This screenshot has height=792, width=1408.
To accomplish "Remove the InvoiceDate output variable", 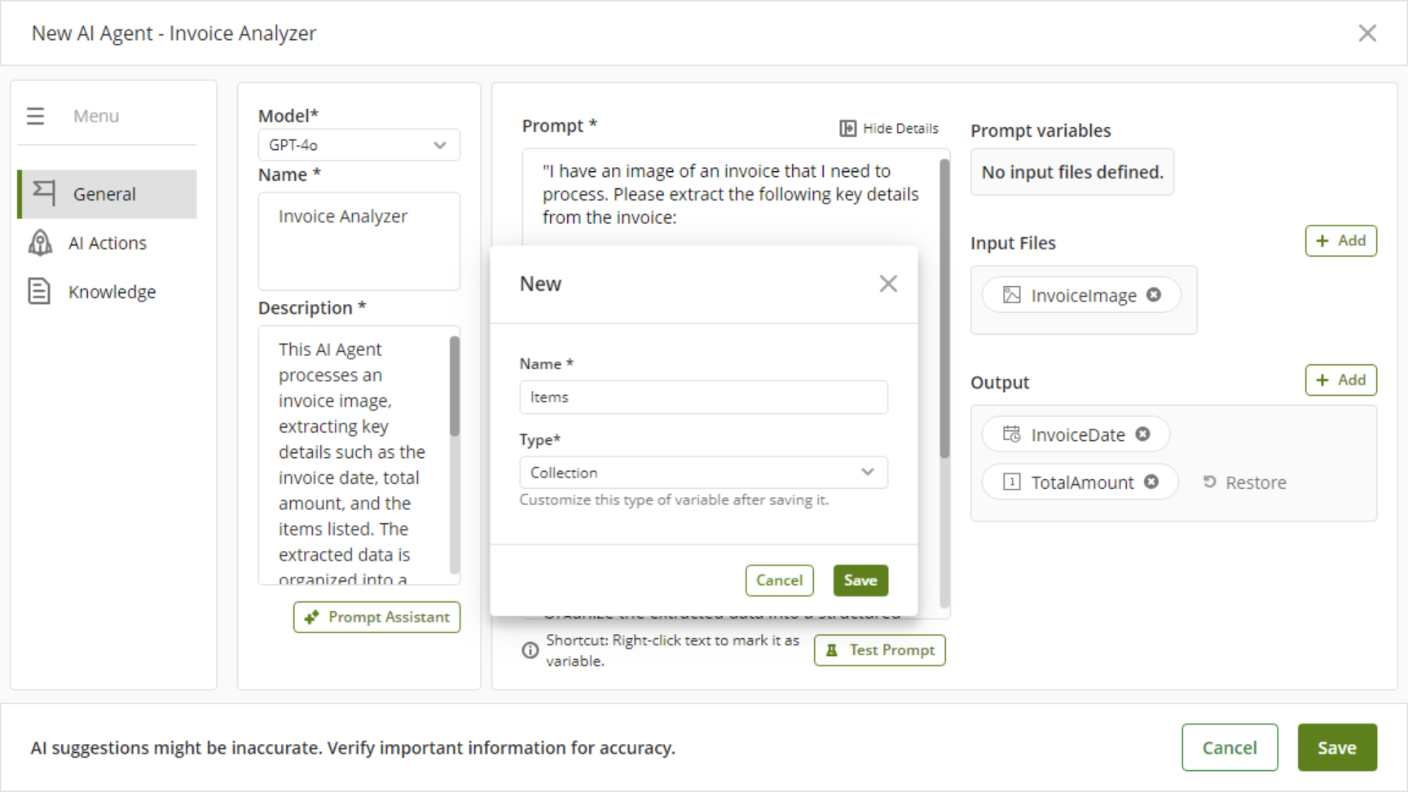I will [x=1142, y=434].
